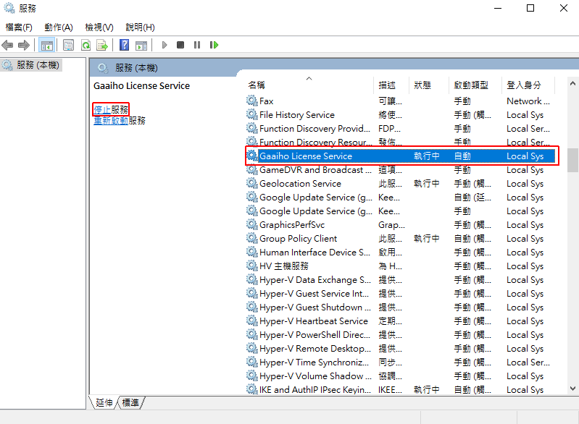This screenshot has height=424, width=579.
Task: Select GameDVR and Broadcast row
Action: pyautogui.click(x=400, y=170)
